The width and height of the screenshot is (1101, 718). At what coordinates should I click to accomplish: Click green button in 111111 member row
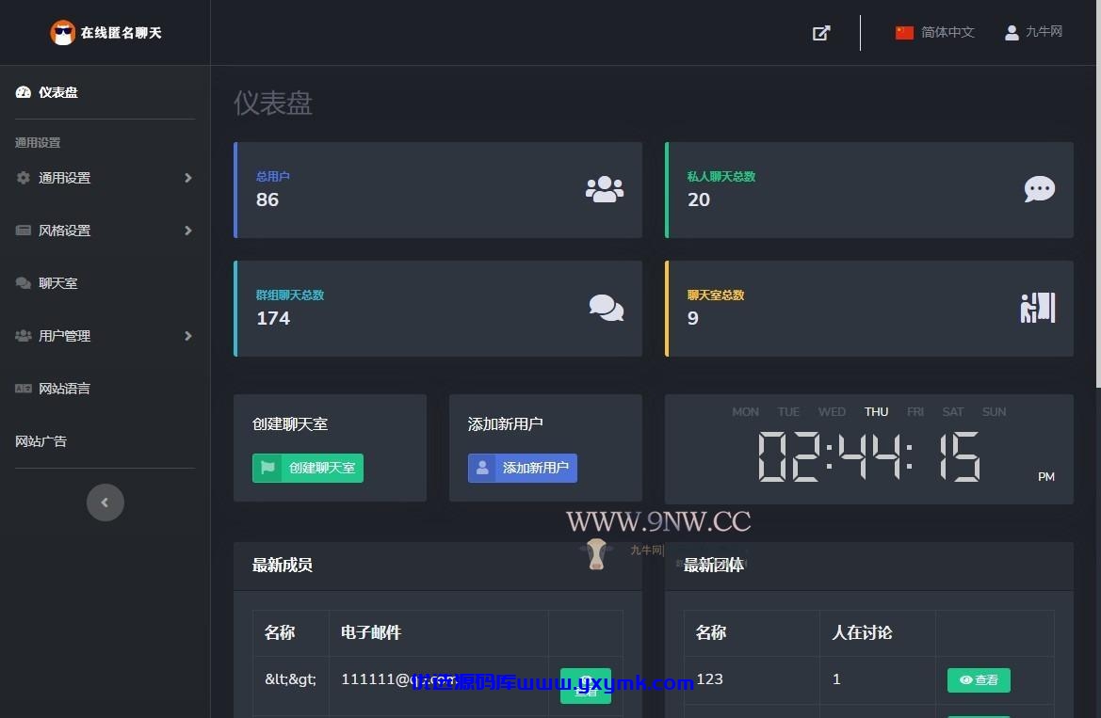pos(586,685)
